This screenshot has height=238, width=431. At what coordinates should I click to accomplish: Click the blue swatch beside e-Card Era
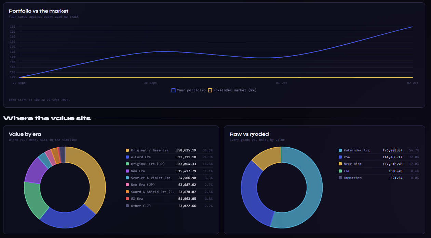point(127,157)
